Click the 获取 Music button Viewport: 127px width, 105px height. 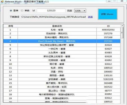(108, 14)
